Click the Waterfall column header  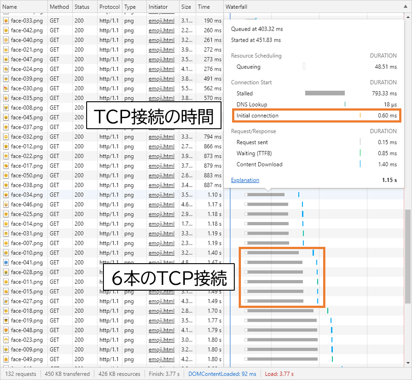(317, 7)
